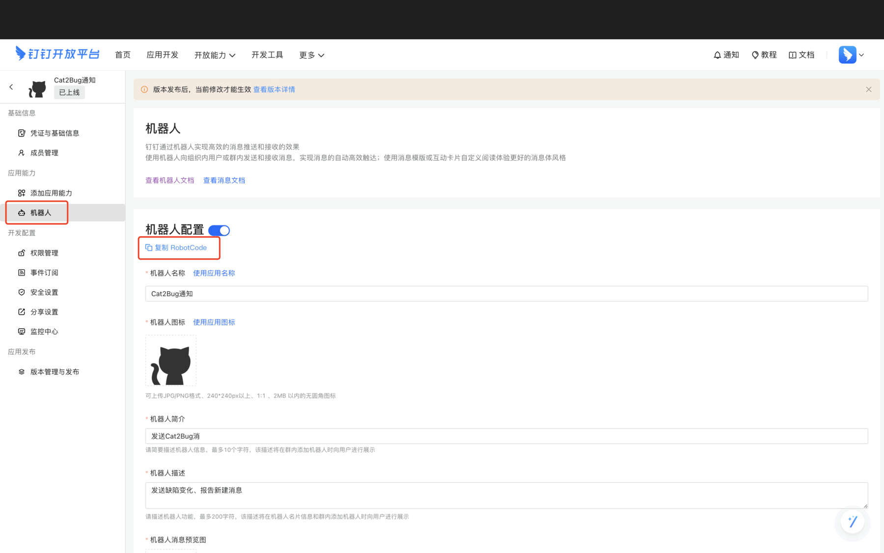This screenshot has width=884, height=553.
Task: Click the 机器人 robot sidebar icon
Action: coord(22,213)
